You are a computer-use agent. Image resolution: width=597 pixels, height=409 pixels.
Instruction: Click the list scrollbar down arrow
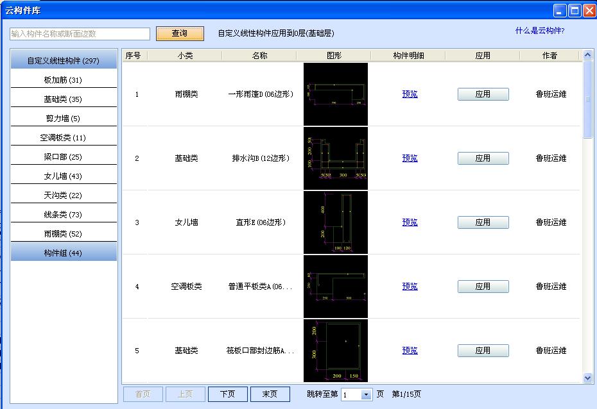pos(587,378)
